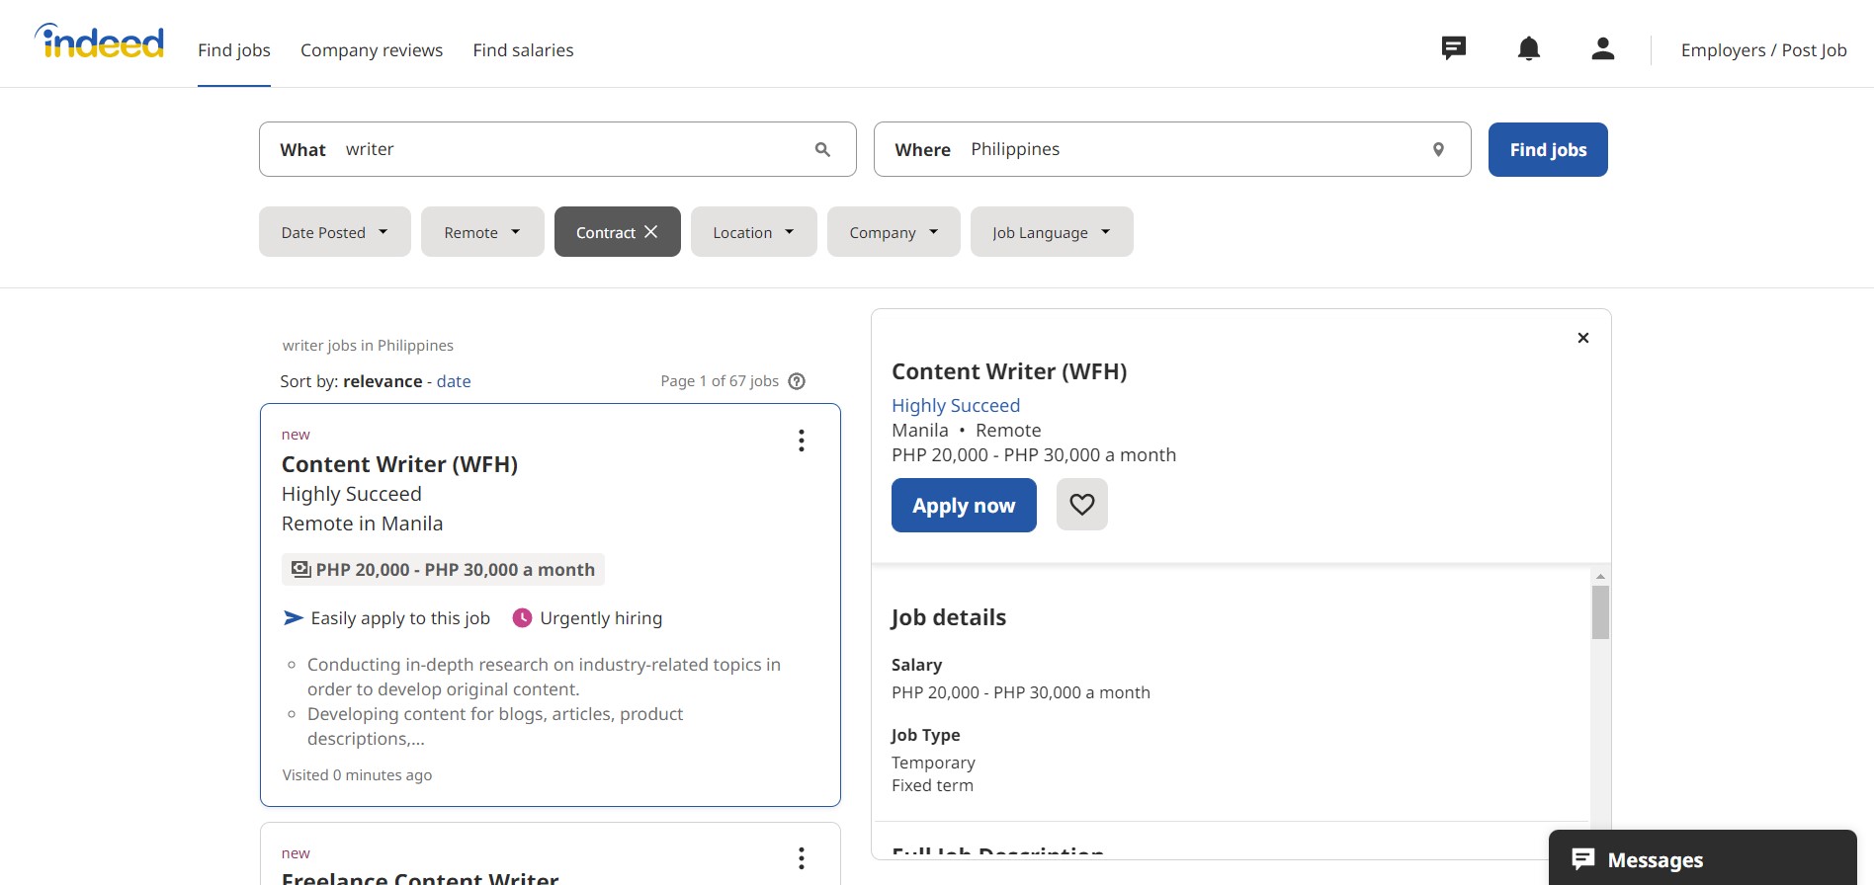The width and height of the screenshot is (1874, 885).
Task: Open Employers / Post Job link
Action: 1763,50
